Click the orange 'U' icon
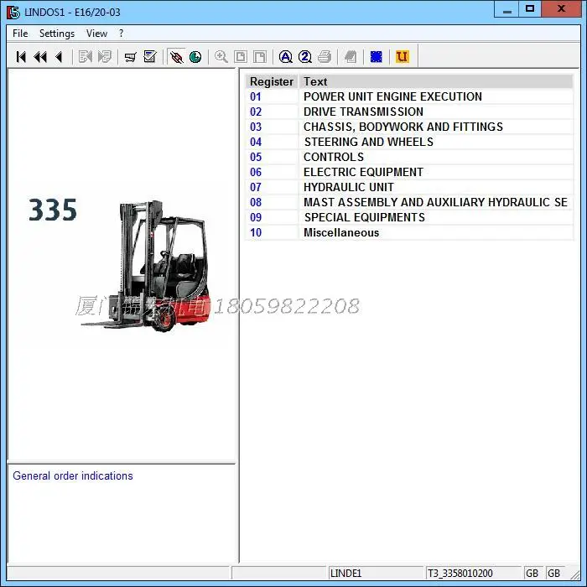587x587 pixels. 403,57
